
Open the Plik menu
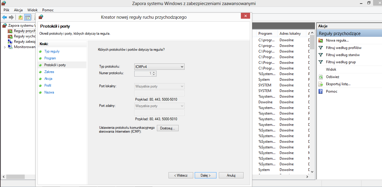point(7,10)
